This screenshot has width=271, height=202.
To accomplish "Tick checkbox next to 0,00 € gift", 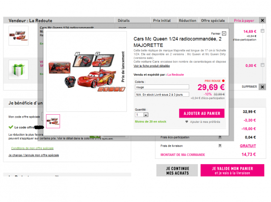I will [262, 65].
